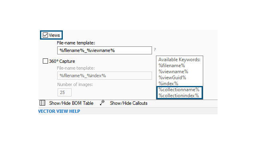Click the 360° Capture file-name template field
This screenshot has height=144, width=256.
point(104,76)
